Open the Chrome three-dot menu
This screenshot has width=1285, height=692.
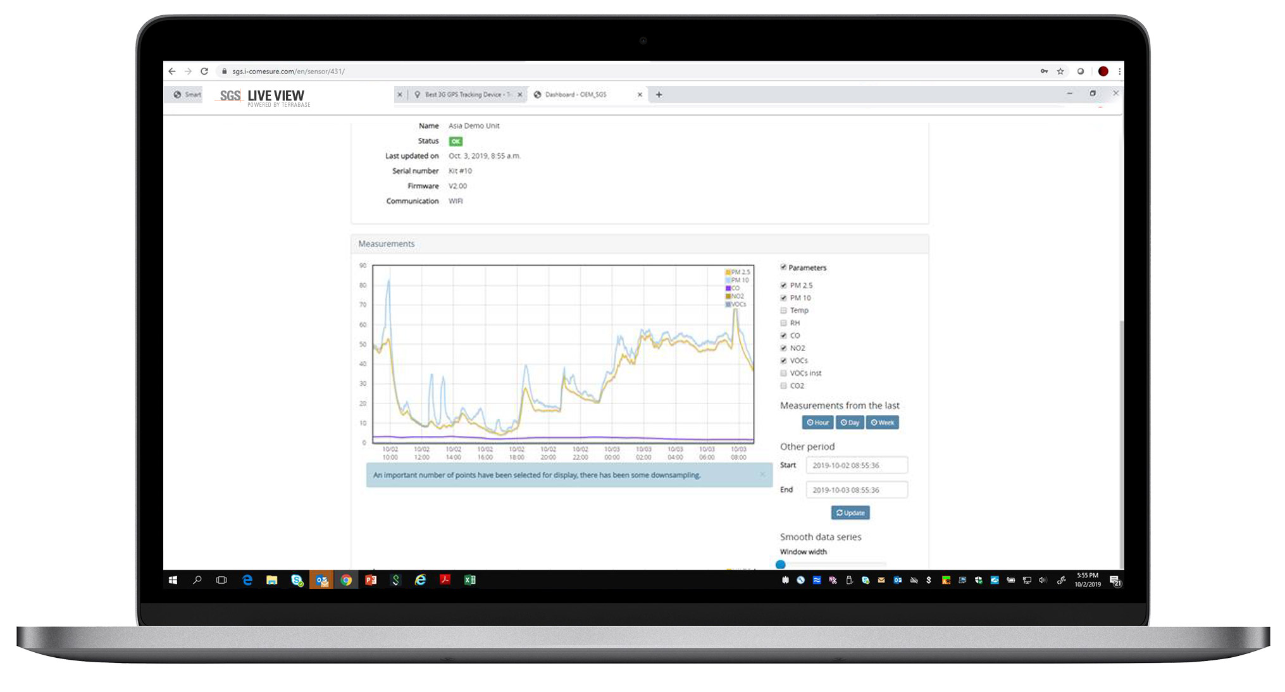[1119, 71]
